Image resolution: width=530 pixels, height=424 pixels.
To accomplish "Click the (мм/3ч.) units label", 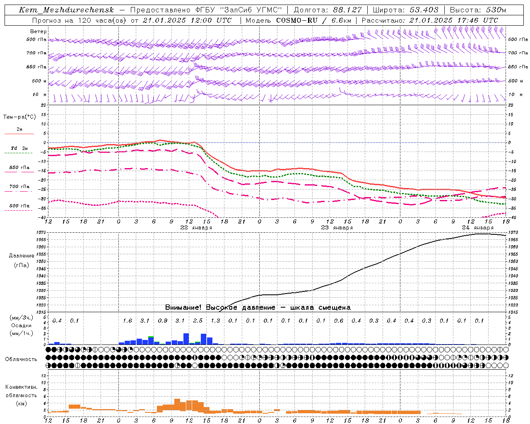I will [21, 318].
